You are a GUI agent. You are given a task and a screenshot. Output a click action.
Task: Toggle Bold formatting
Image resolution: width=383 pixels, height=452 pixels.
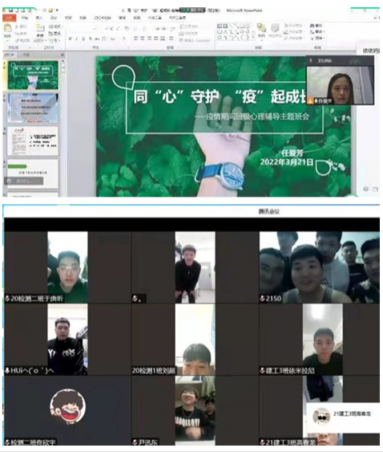pos(70,39)
